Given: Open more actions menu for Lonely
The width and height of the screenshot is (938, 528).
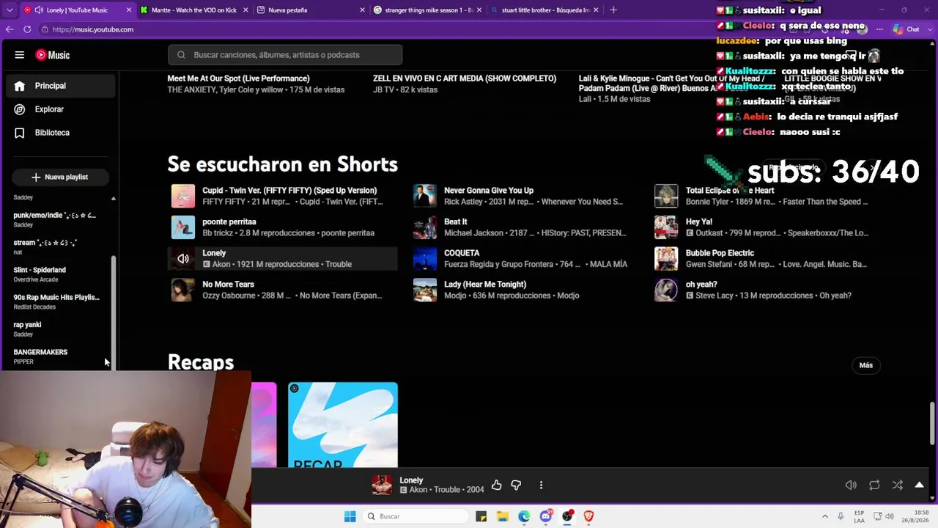Looking at the screenshot, I should pos(541,485).
